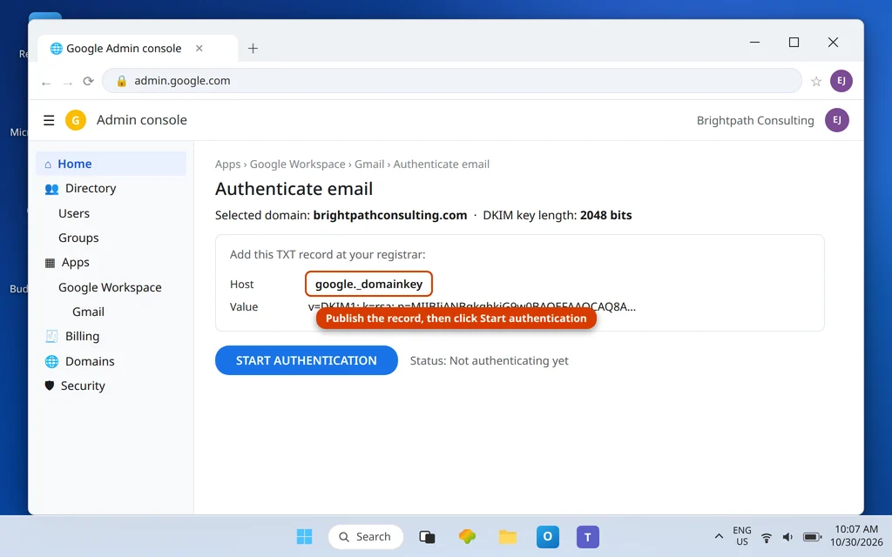Viewport: 892px width, 557px height.
Task: Click the browser profile EJ avatar
Action: 841,81
